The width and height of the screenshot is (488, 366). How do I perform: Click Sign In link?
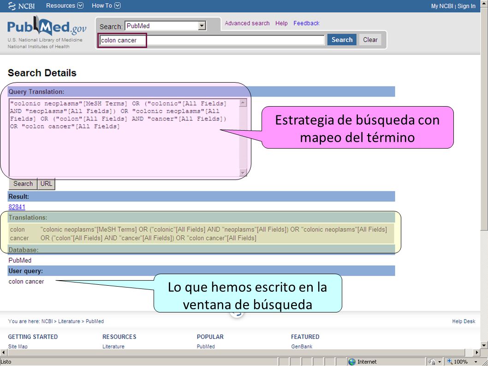point(466,6)
